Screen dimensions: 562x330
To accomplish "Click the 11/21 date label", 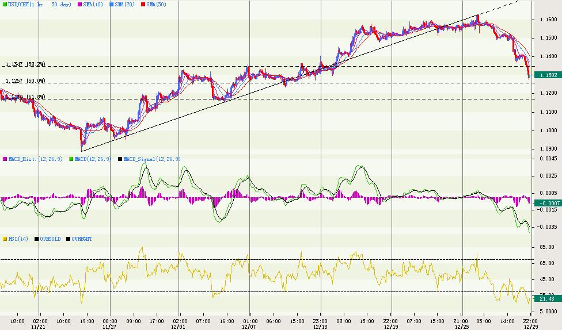I will pos(38,327).
